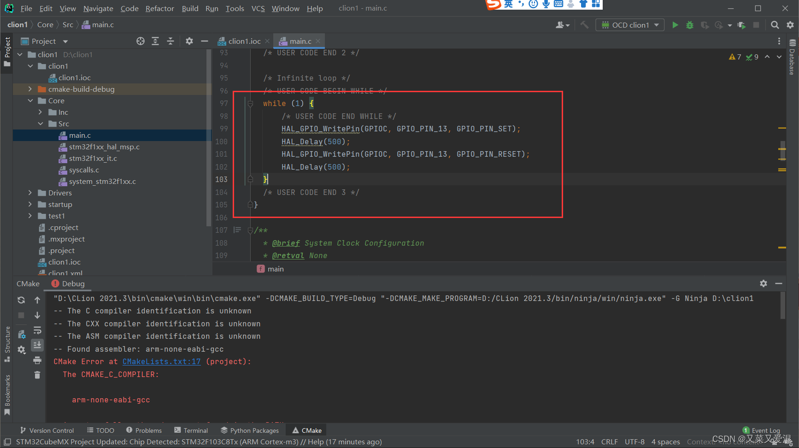Open Database tool window sidebar
The width and height of the screenshot is (799, 448).
click(x=792, y=57)
